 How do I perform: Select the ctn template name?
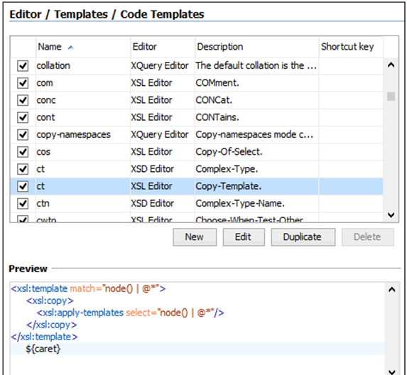tap(43, 203)
